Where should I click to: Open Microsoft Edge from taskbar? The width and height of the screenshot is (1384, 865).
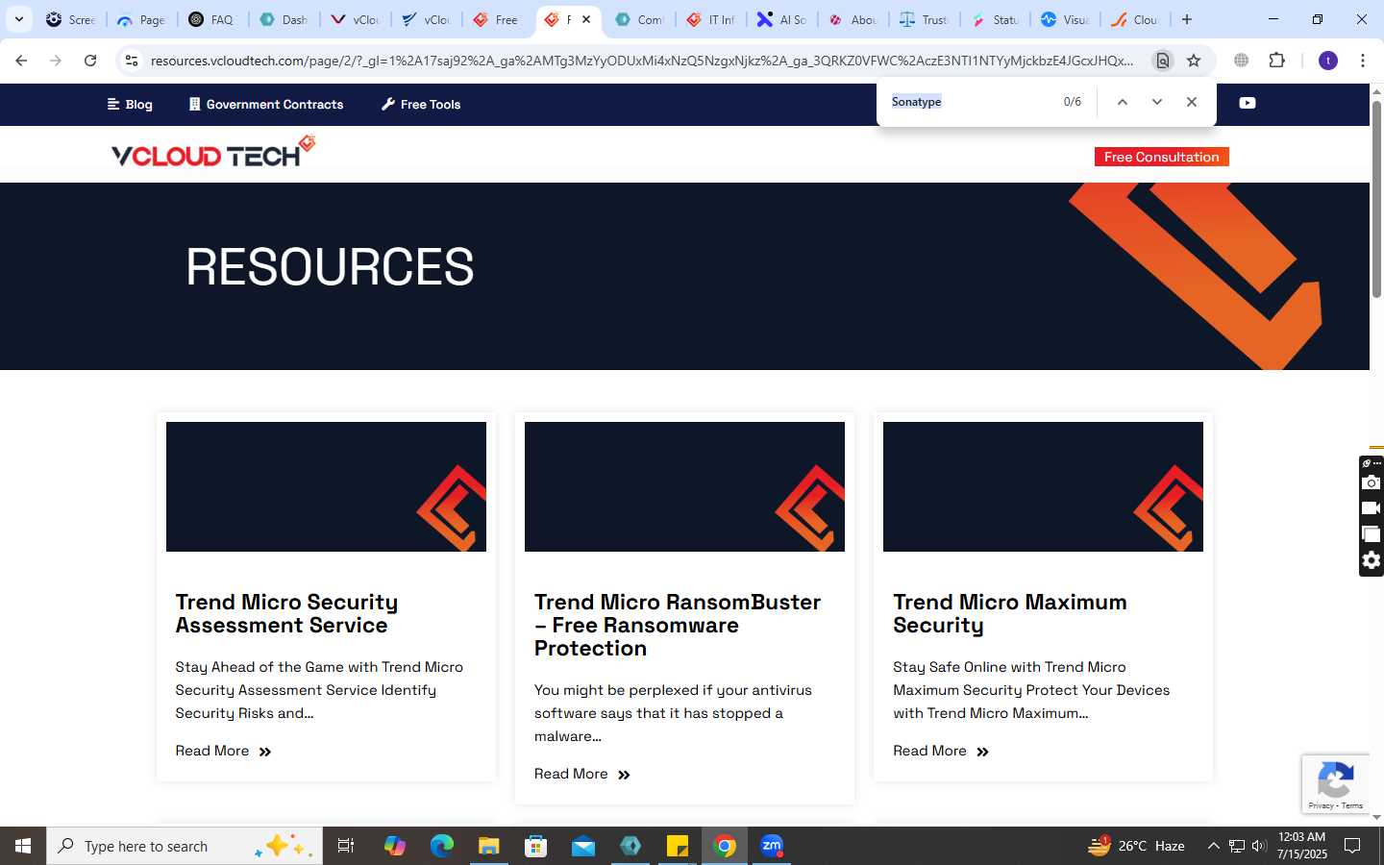(442, 846)
